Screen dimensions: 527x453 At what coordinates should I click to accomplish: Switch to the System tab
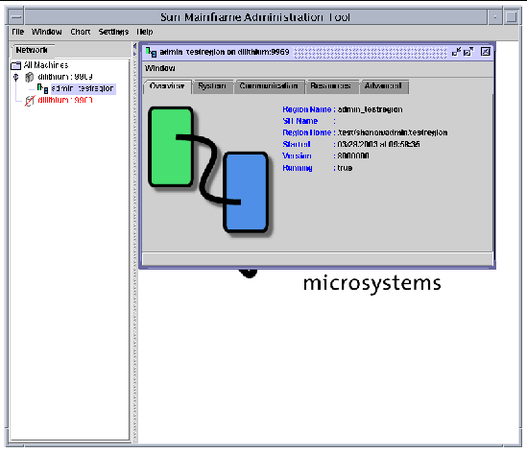[212, 86]
